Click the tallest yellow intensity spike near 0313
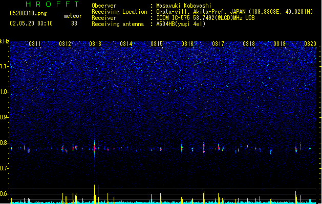This screenshot has width=322, height=204. click(x=95, y=194)
